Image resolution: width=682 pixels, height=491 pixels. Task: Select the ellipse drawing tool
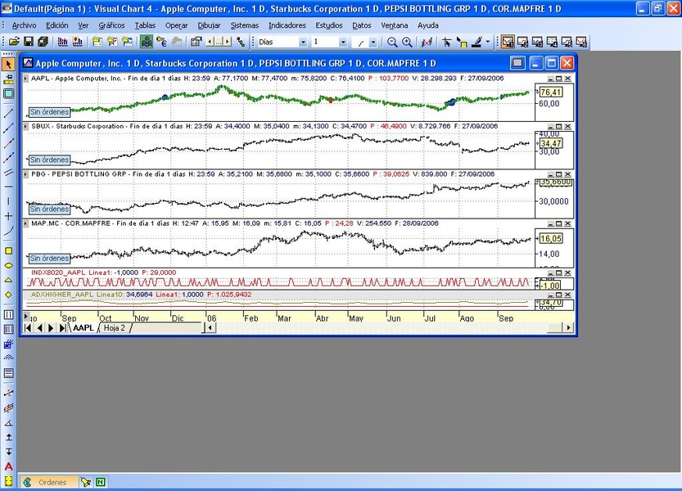(8, 266)
